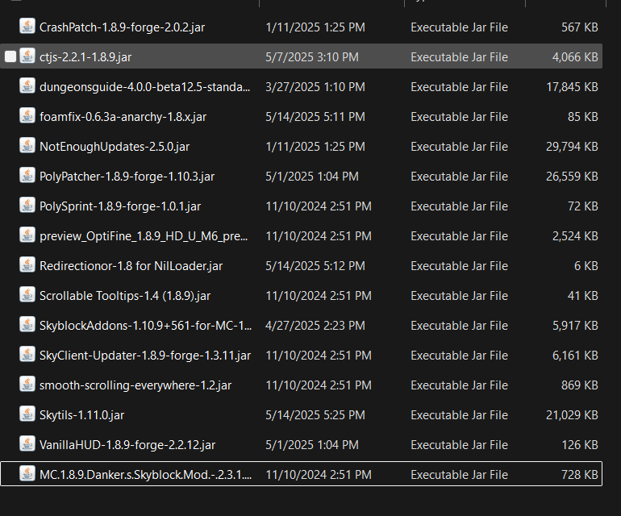The width and height of the screenshot is (621, 516).
Task: Click the jar icon for VanillaHUD-1.8.9-forge-2.2.12.jar
Action: (x=27, y=444)
